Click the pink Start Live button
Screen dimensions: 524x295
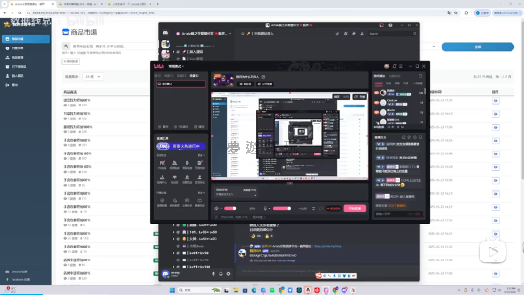click(355, 208)
